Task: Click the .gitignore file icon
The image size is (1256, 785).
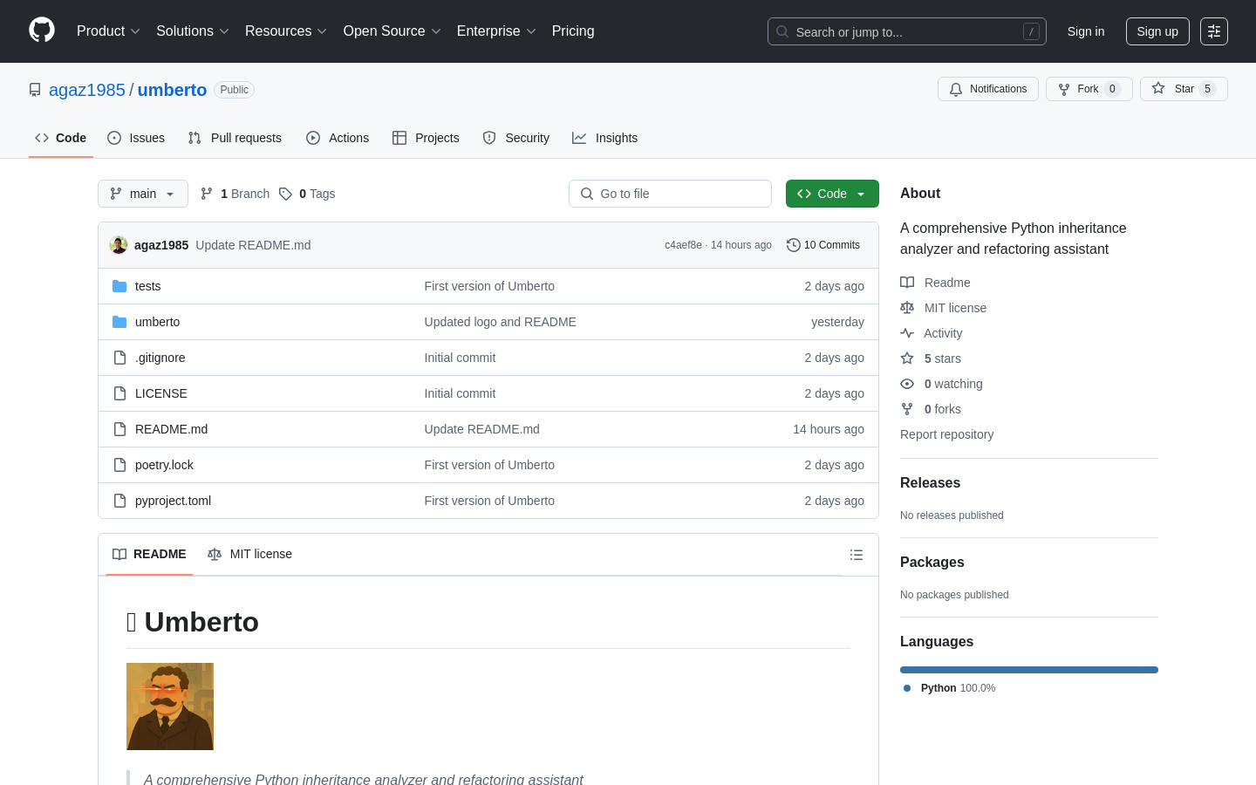Action: (120, 358)
